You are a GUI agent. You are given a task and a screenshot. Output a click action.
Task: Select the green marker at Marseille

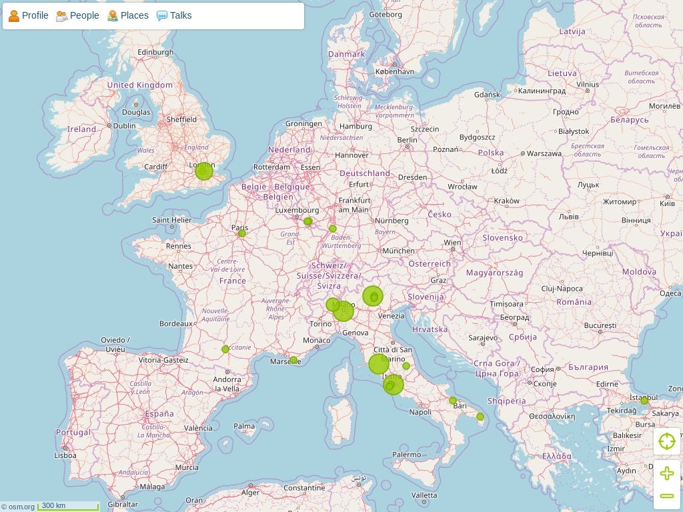[x=293, y=360]
